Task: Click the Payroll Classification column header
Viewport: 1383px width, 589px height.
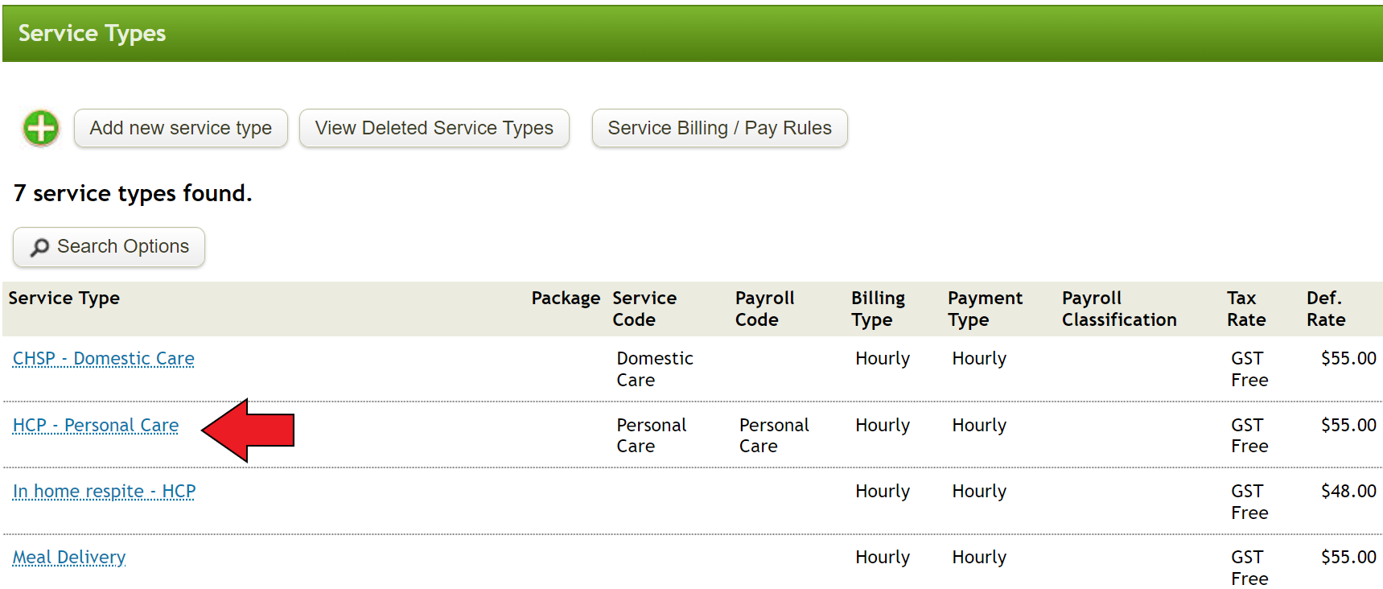Action: pos(1118,308)
